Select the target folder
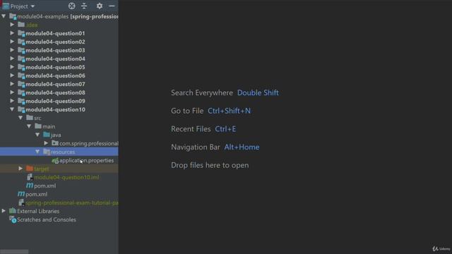This screenshot has width=452, height=254. (41, 169)
